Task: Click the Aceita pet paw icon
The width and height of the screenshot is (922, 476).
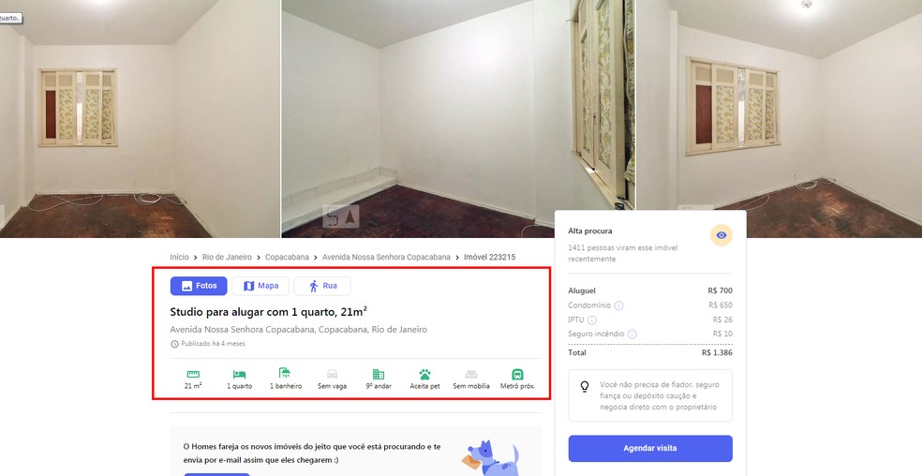Action: pos(424,374)
